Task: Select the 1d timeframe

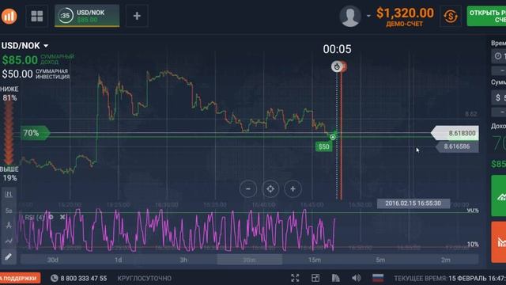Action: (119, 260)
